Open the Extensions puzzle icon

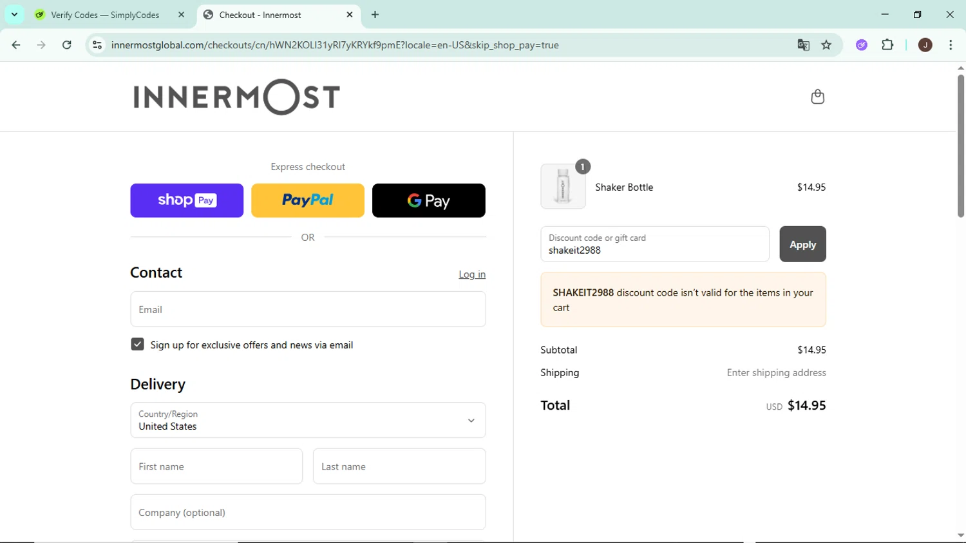(887, 45)
